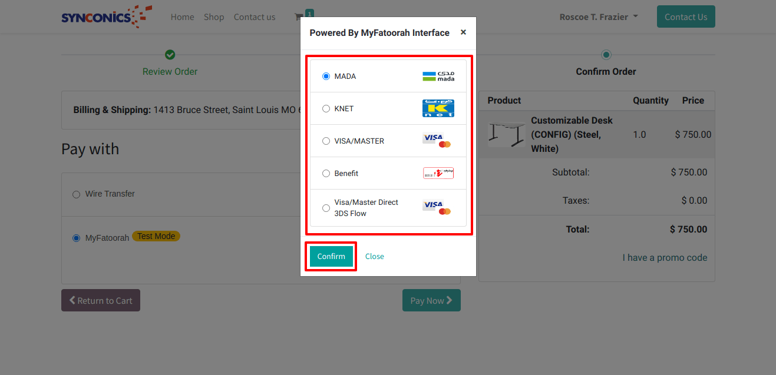Click the Subtotal label
Image resolution: width=776 pixels, height=375 pixels.
click(571, 172)
